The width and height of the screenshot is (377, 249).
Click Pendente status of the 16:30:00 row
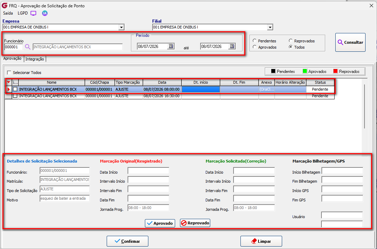coord(320,96)
